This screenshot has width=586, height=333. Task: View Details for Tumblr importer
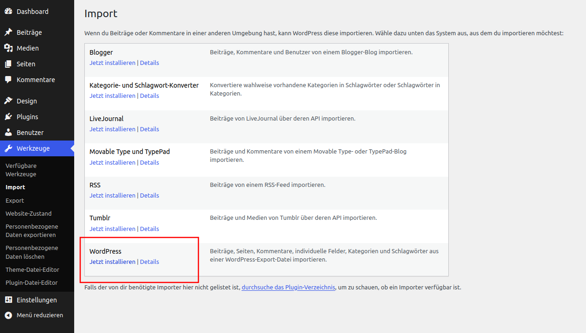click(149, 229)
